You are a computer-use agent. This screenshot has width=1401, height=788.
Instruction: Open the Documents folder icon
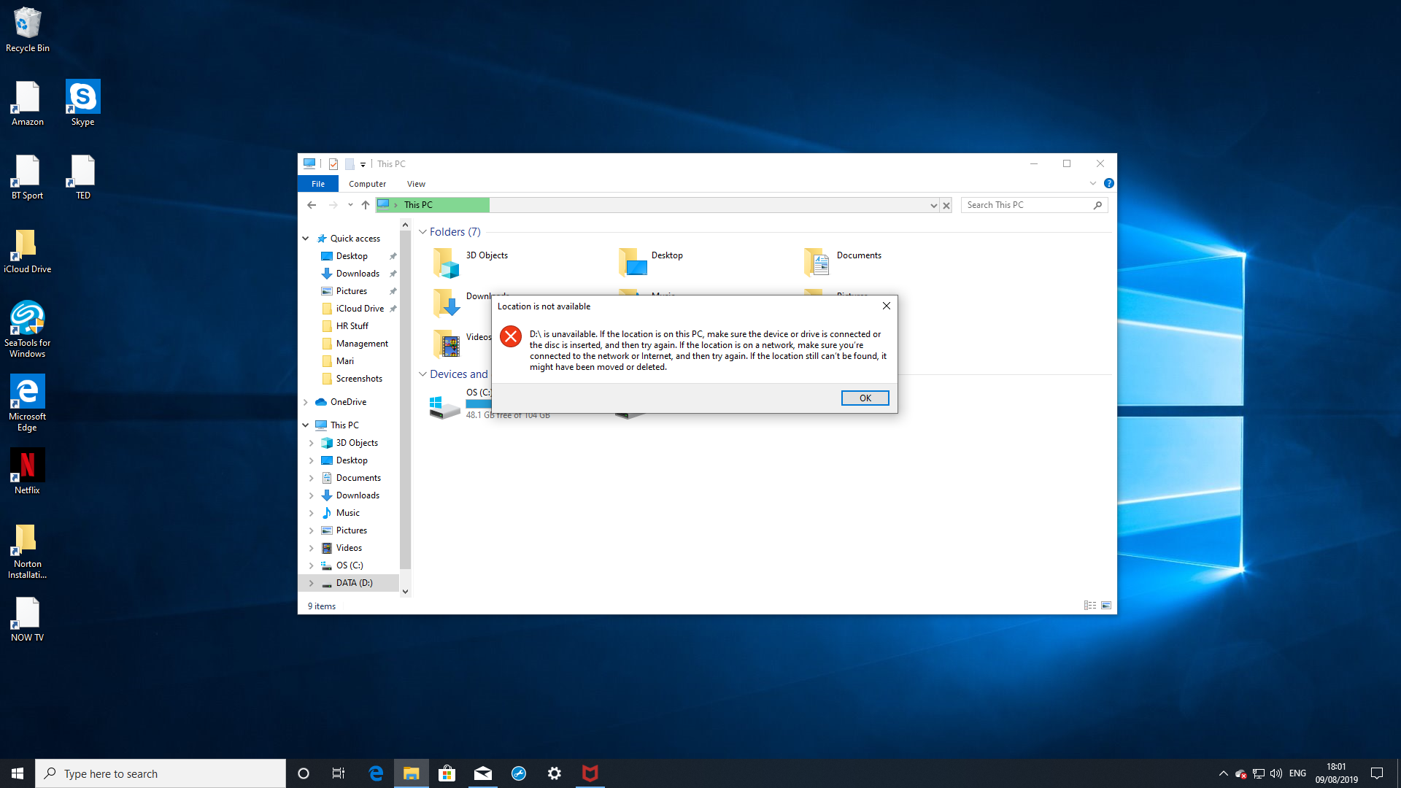[x=817, y=263]
